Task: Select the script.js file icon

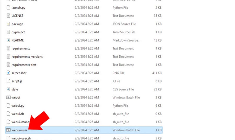Action: pos(8,81)
